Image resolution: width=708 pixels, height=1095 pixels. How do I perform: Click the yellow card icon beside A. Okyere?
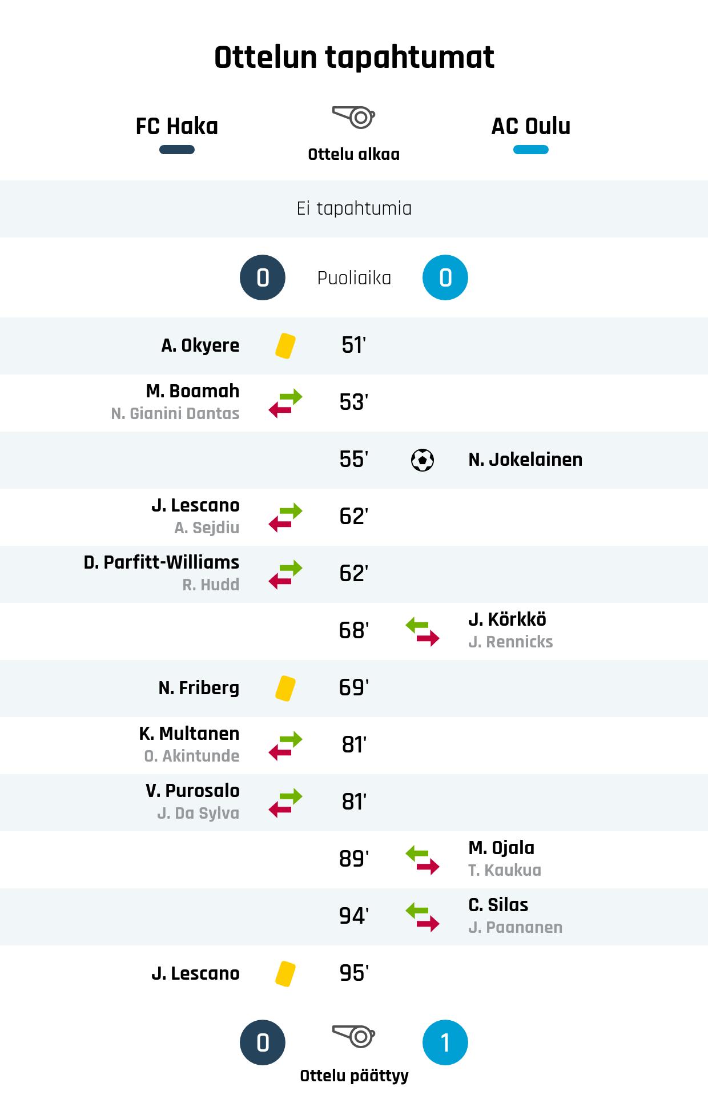[x=285, y=346]
